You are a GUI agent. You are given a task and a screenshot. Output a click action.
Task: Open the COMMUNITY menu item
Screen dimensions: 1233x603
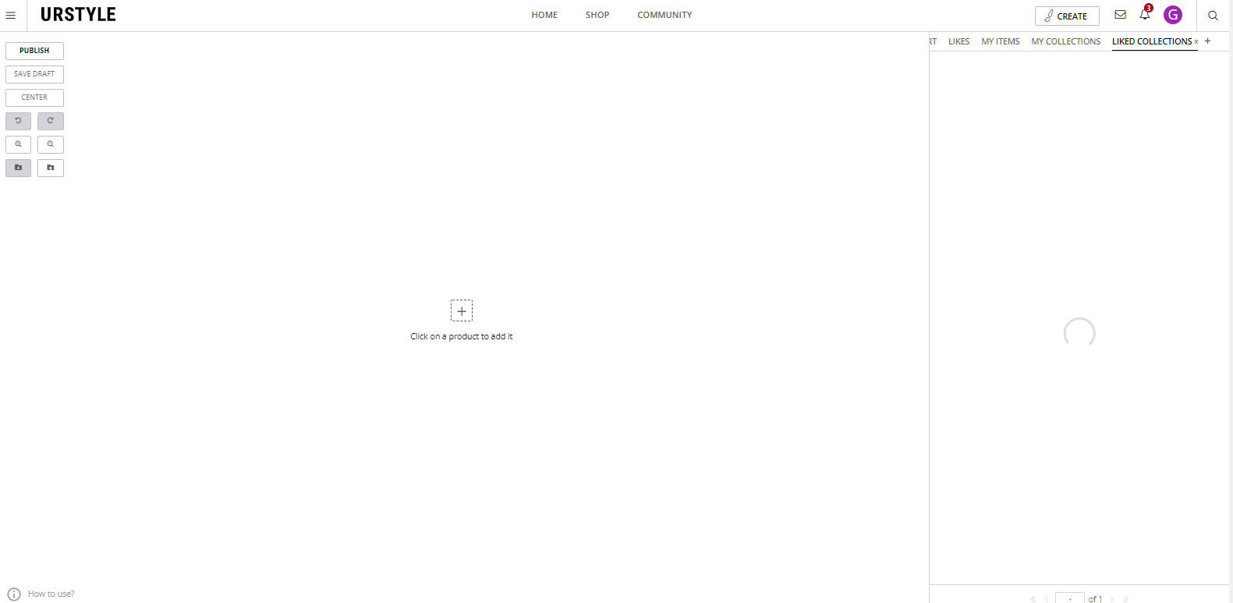pos(664,15)
